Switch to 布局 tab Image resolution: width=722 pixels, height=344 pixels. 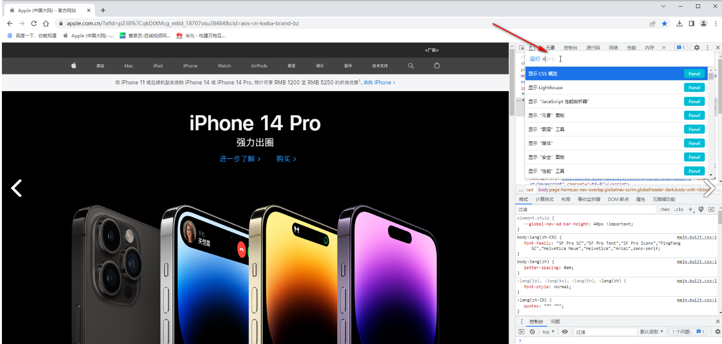click(565, 199)
